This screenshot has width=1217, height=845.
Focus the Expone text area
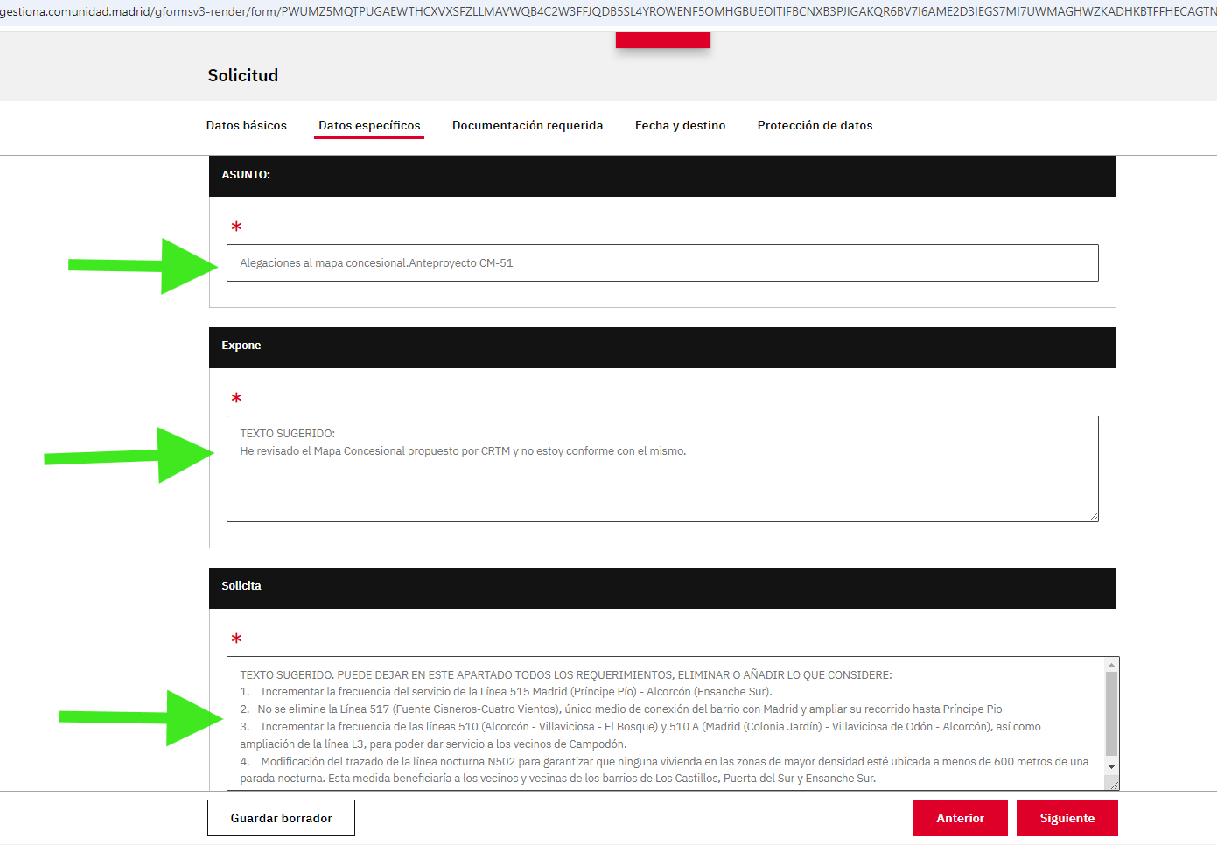coord(661,481)
